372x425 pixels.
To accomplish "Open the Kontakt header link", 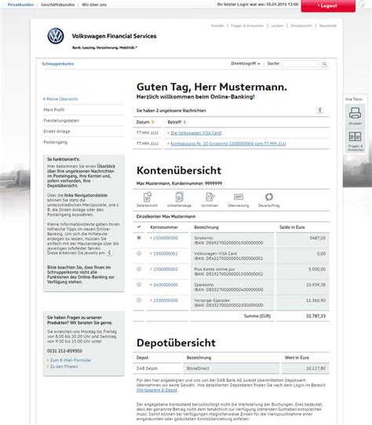I will [x=217, y=26].
